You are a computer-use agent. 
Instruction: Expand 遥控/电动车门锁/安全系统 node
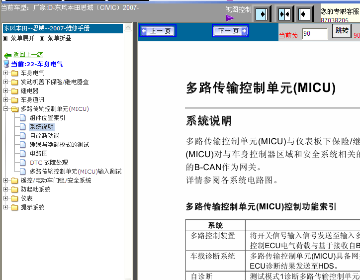click(x=6, y=181)
